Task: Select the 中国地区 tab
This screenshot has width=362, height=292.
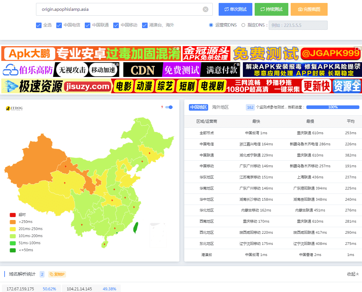Action: point(198,107)
